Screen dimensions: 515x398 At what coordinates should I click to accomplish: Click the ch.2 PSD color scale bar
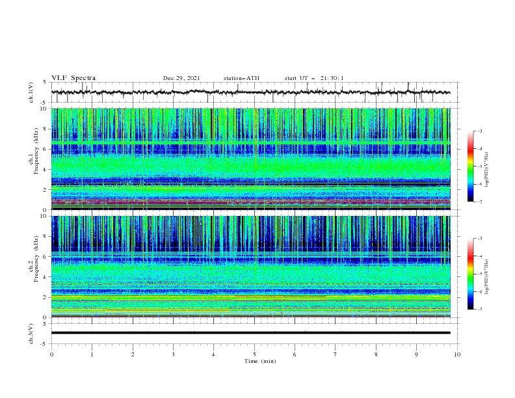[x=470, y=274]
